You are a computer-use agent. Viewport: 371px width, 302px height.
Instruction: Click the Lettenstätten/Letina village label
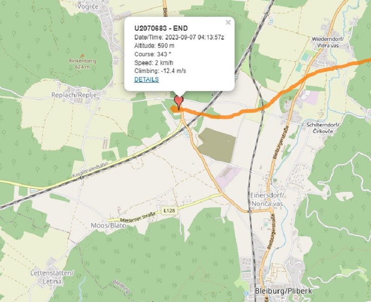[52, 277]
